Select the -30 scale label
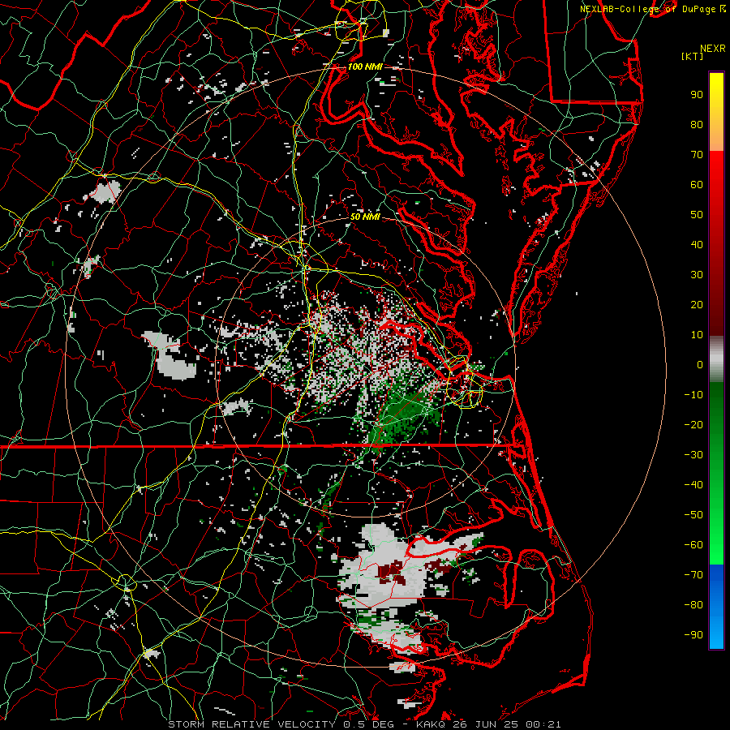 [693, 455]
